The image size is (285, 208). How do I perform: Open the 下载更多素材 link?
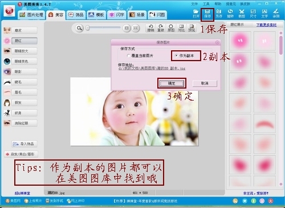coord(266,25)
